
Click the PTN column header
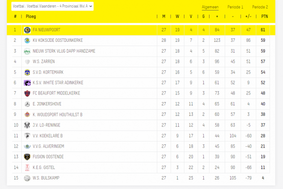[x=265, y=17]
